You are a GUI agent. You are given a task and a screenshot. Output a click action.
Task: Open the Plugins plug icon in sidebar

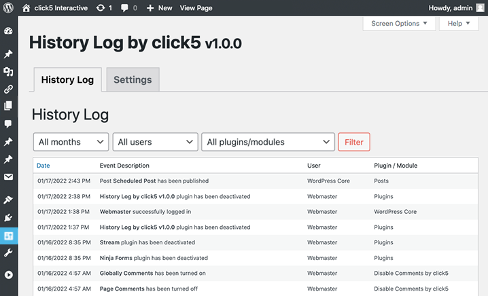[x=8, y=217]
